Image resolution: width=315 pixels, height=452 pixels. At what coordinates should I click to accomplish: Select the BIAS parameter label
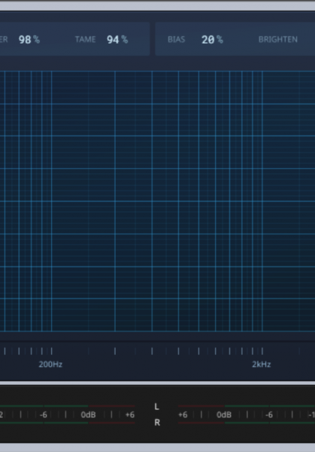pyautogui.click(x=177, y=39)
